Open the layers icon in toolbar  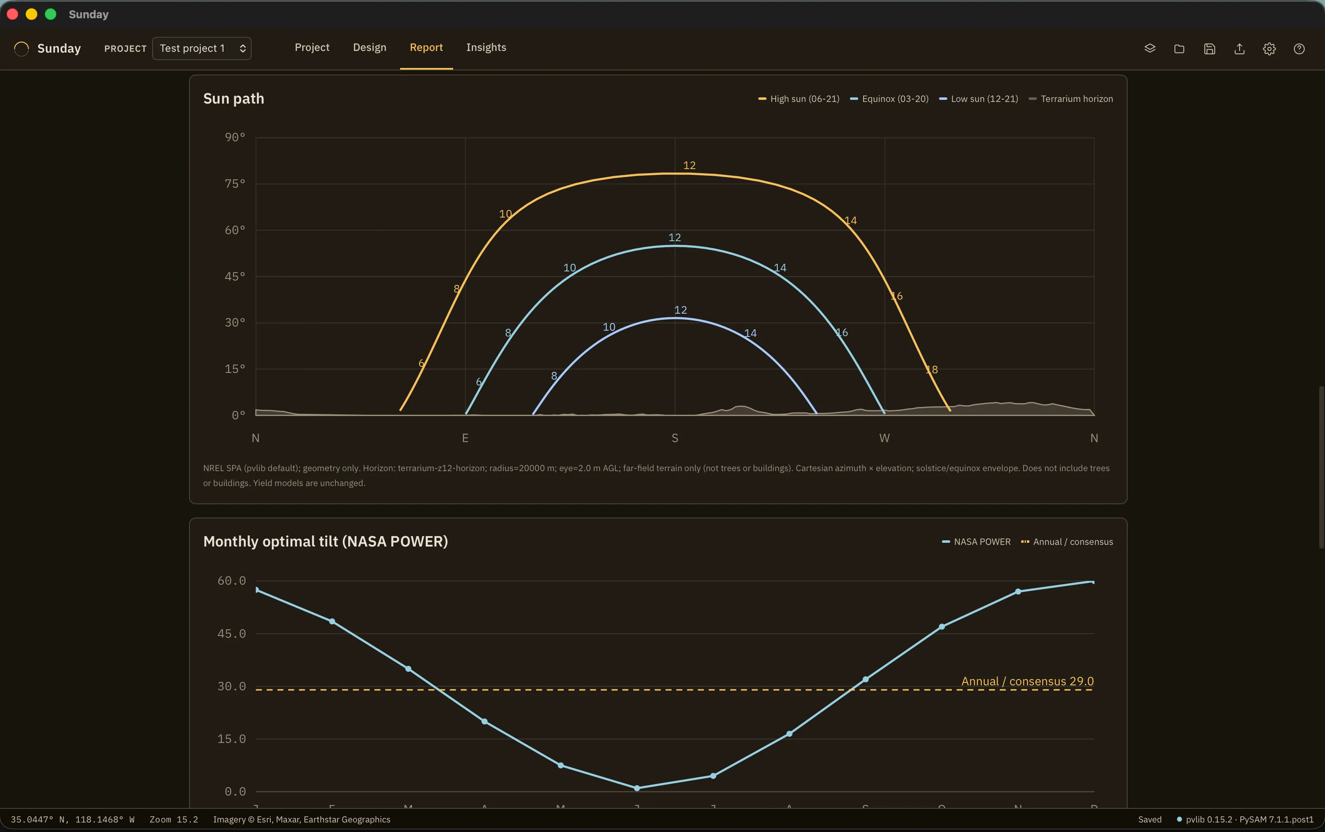pyautogui.click(x=1150, y=48)
